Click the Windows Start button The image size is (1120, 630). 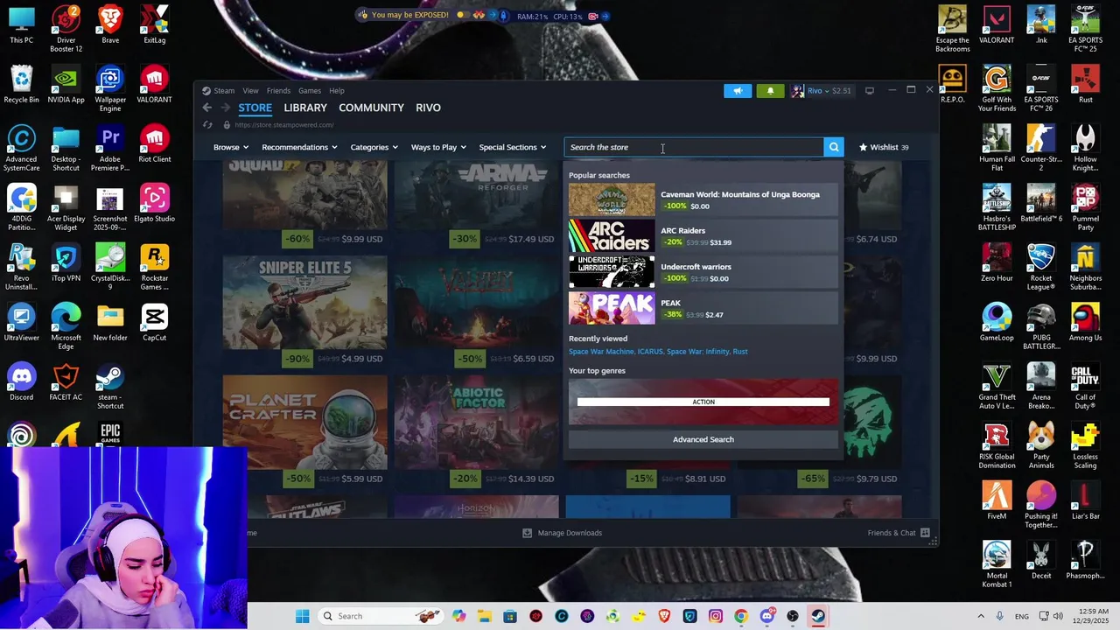click(x=302, y=616)
